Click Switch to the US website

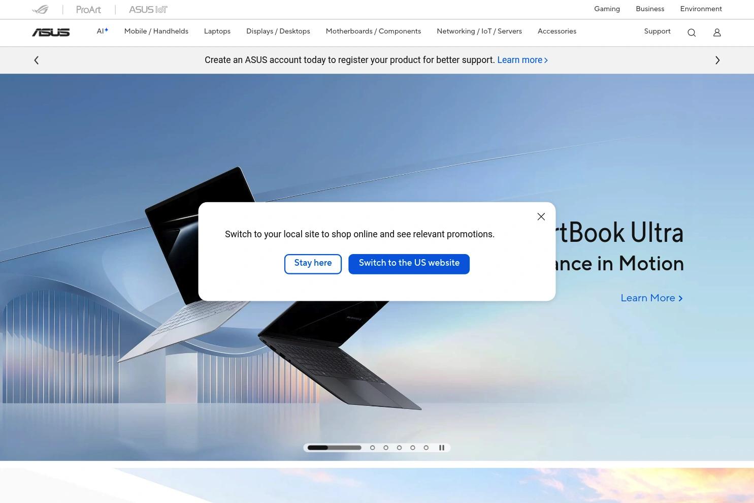pos(409,264)
